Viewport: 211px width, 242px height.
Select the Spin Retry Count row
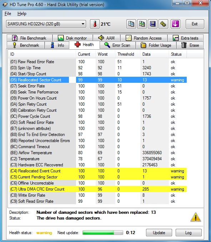click(x=98, y=104)
